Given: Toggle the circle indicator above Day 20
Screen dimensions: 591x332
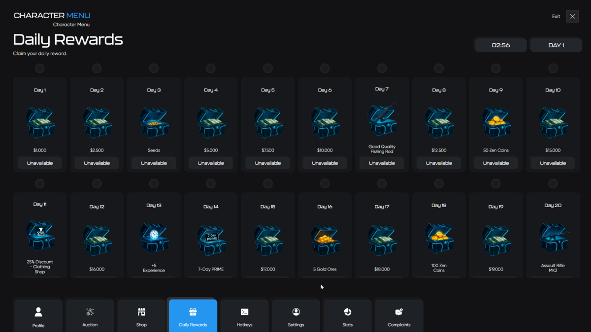Looking at the screenshot, I should [553, 184].
